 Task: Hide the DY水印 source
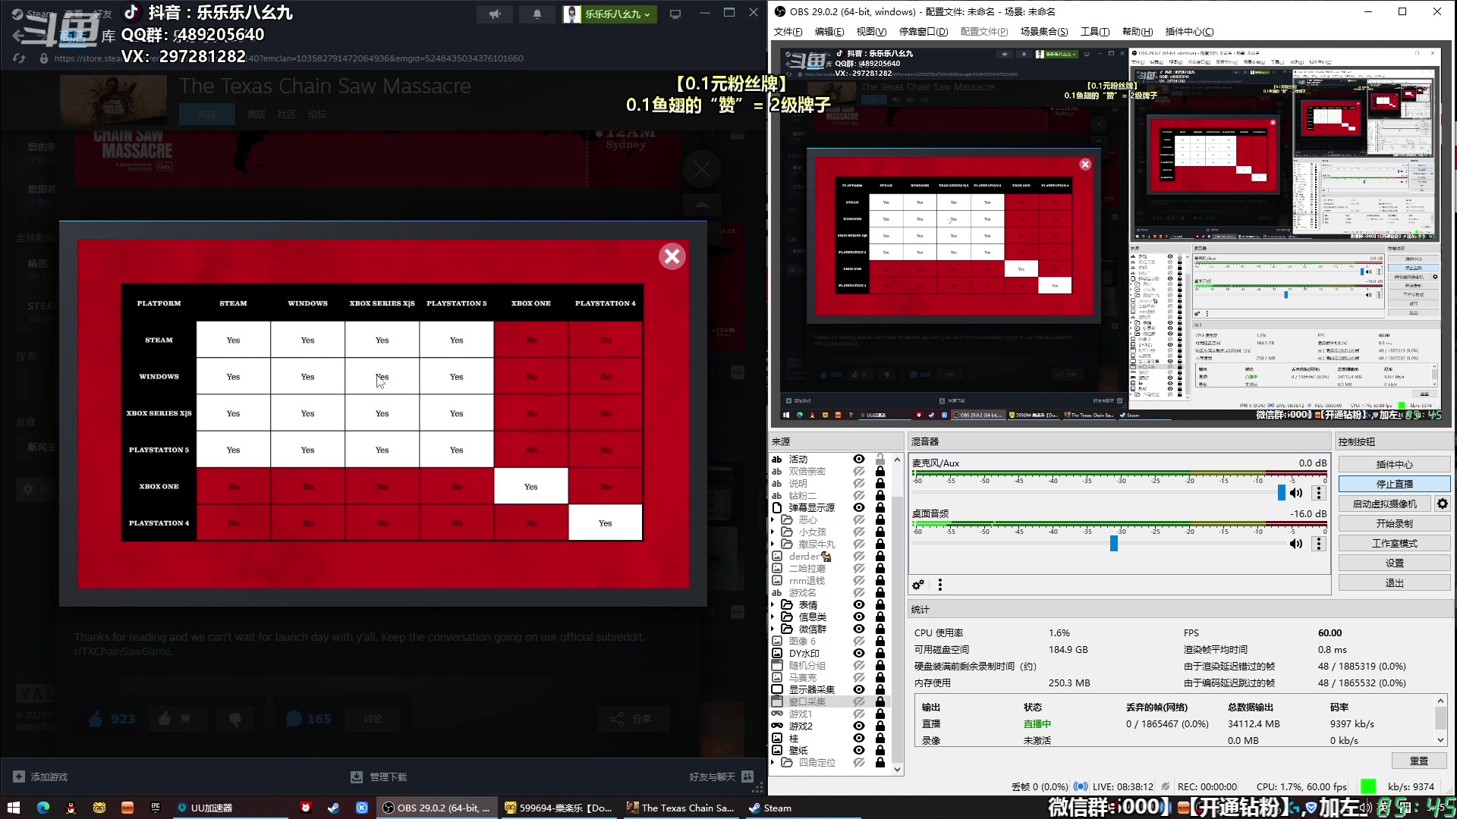(x=859, y=653)
